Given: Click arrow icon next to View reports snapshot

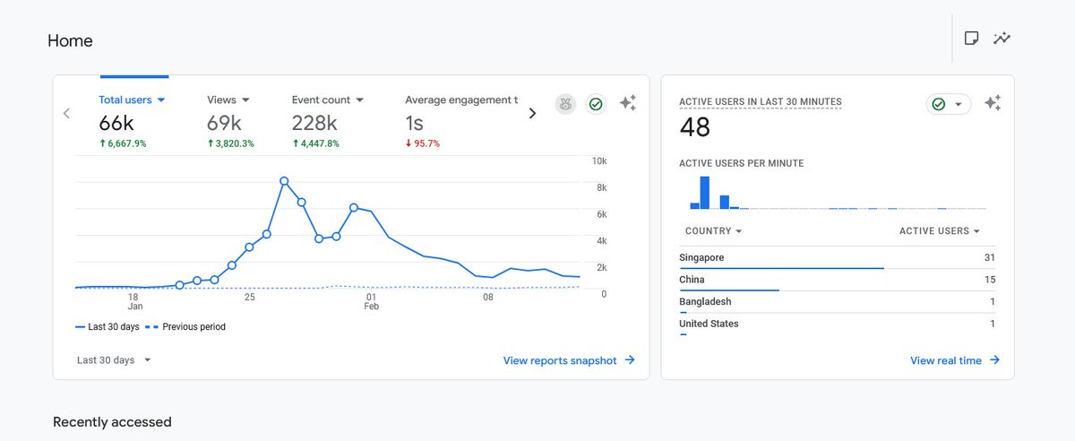Looking at the screenshot, I should point(630,360).
